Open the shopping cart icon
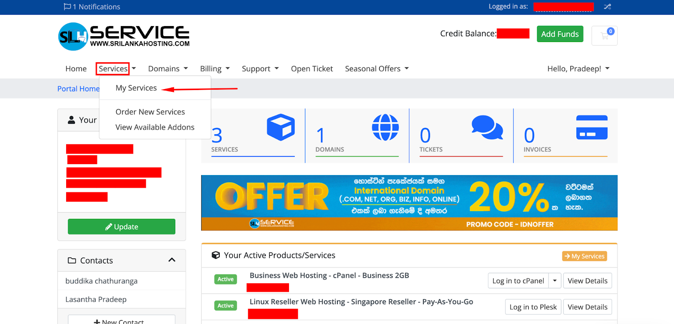 tap(604, 36)
